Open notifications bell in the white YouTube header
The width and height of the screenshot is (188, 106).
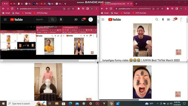tap(174, 19)
